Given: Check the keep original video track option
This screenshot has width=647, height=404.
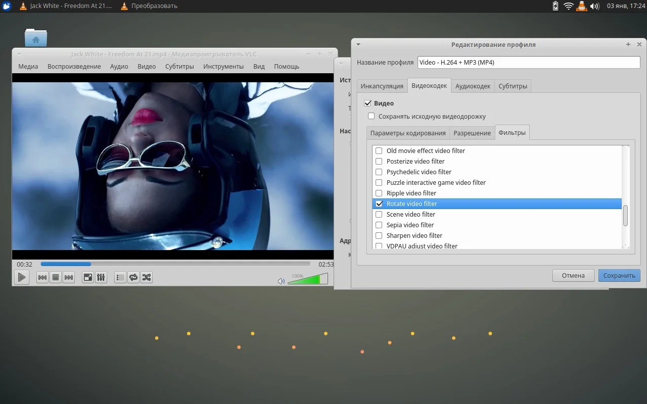Looking at the screenshot, I should [x=372, y=116].
